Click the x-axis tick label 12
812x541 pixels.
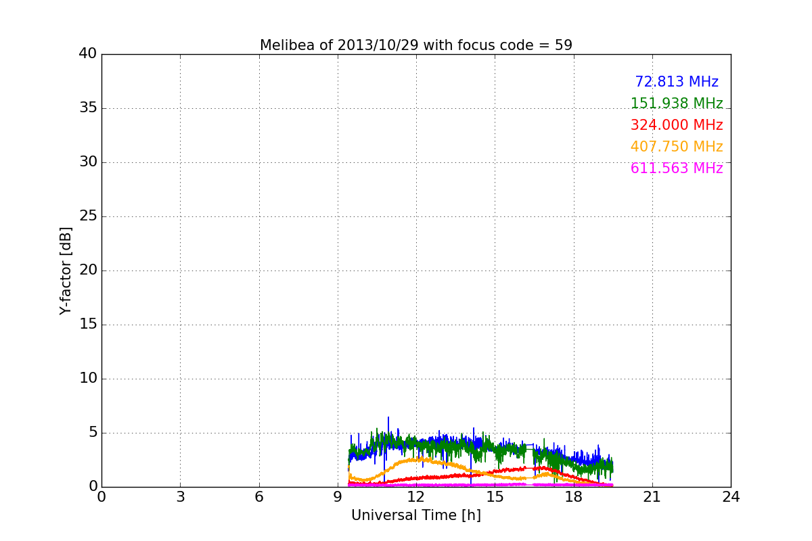coord(416,497)
